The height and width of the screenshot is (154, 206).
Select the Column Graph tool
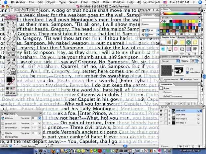13,54
